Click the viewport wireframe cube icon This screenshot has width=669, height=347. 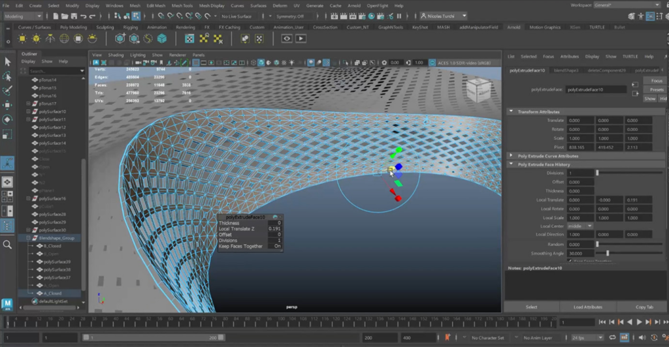(253, 63)
